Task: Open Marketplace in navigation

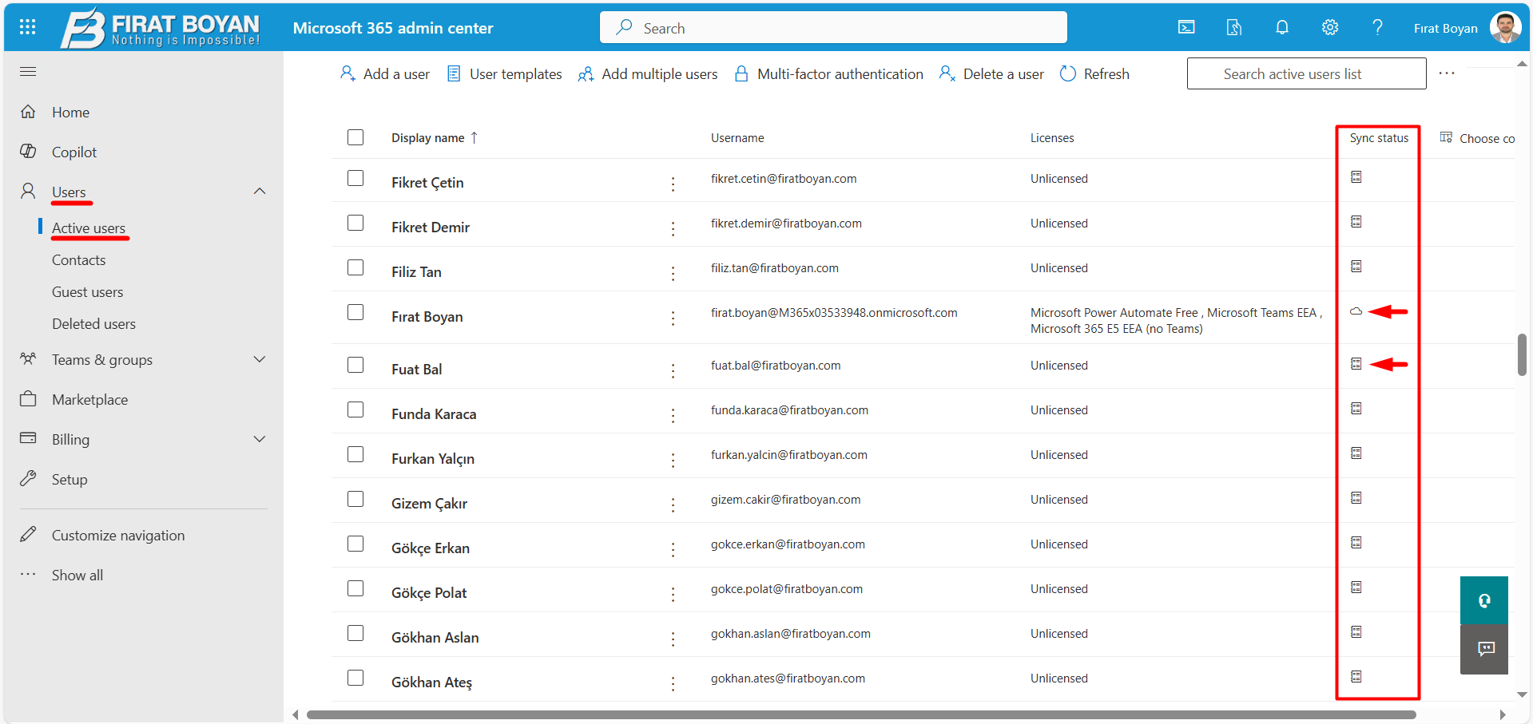Action: pyautogui.click(x=89, y=400)
